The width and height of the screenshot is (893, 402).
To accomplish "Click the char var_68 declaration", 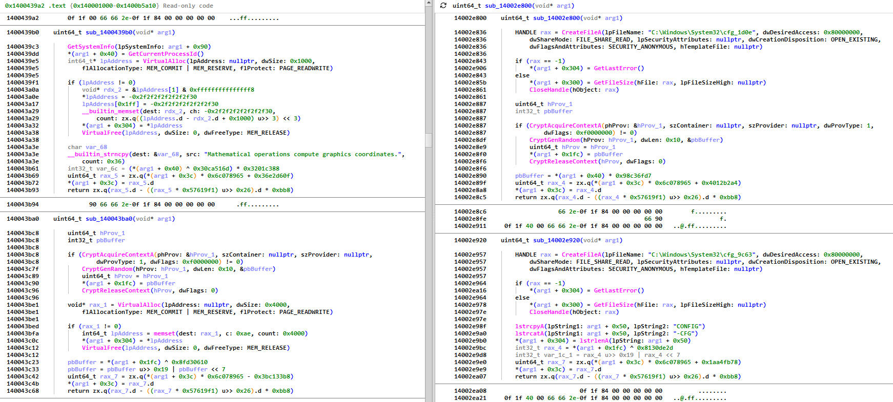I will point(87,147).
